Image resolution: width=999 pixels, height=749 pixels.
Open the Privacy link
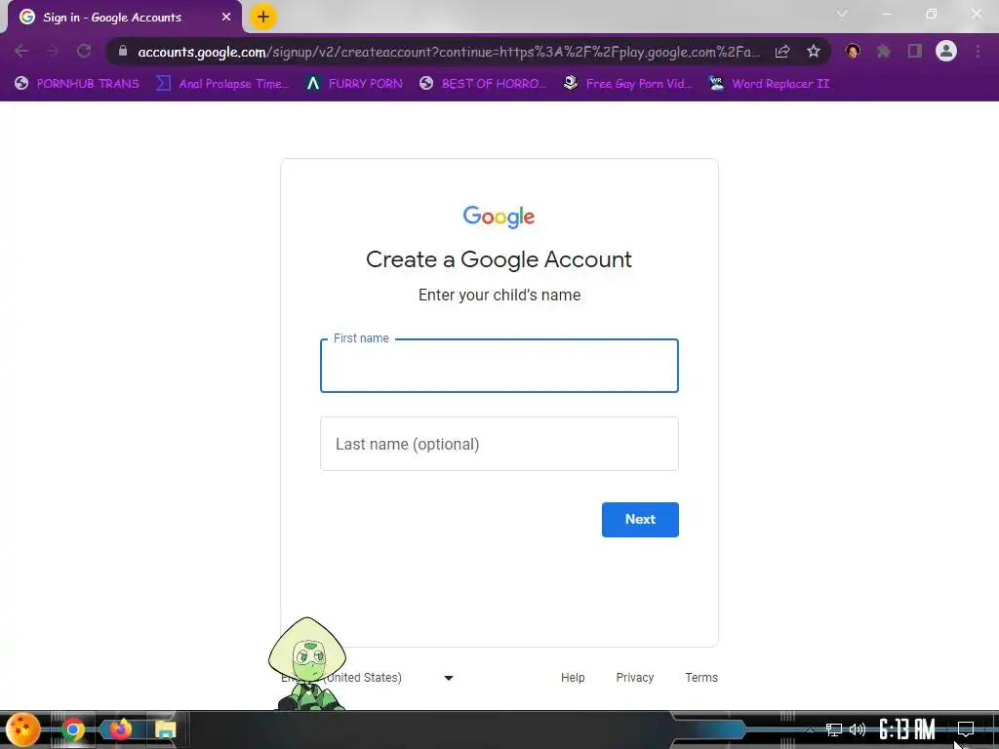(634, 678)
